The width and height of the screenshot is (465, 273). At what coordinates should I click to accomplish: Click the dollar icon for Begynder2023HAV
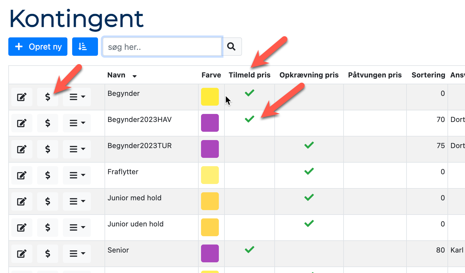[x=48, y=123]
